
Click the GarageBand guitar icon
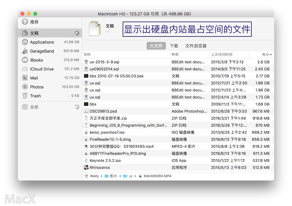click(25, 51)
